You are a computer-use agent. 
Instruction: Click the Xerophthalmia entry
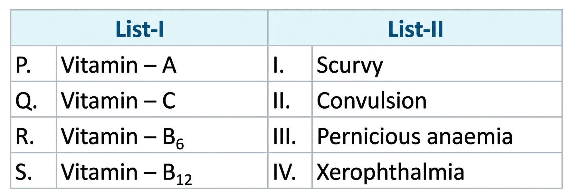pyautogui.click(x=390, y=172)
